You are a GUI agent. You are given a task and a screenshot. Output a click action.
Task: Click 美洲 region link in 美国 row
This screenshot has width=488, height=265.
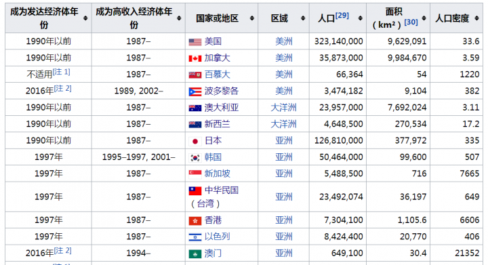283,41
